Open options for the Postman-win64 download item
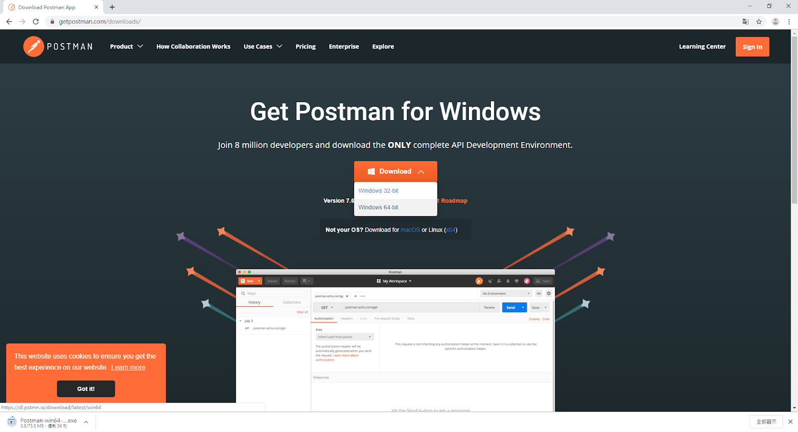798x432 pixels. (x=86, y=422)
